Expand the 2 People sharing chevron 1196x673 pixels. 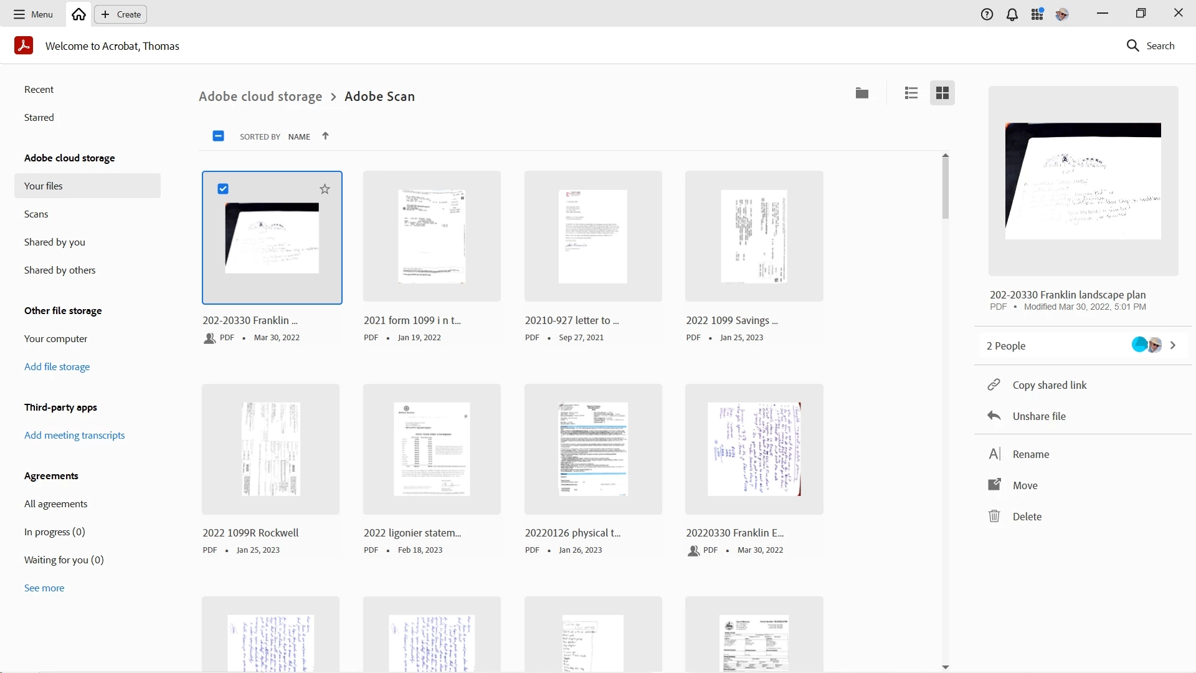[x=1173, y=345]
